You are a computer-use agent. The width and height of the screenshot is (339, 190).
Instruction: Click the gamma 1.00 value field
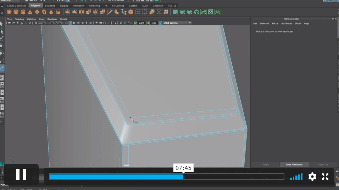154,23
